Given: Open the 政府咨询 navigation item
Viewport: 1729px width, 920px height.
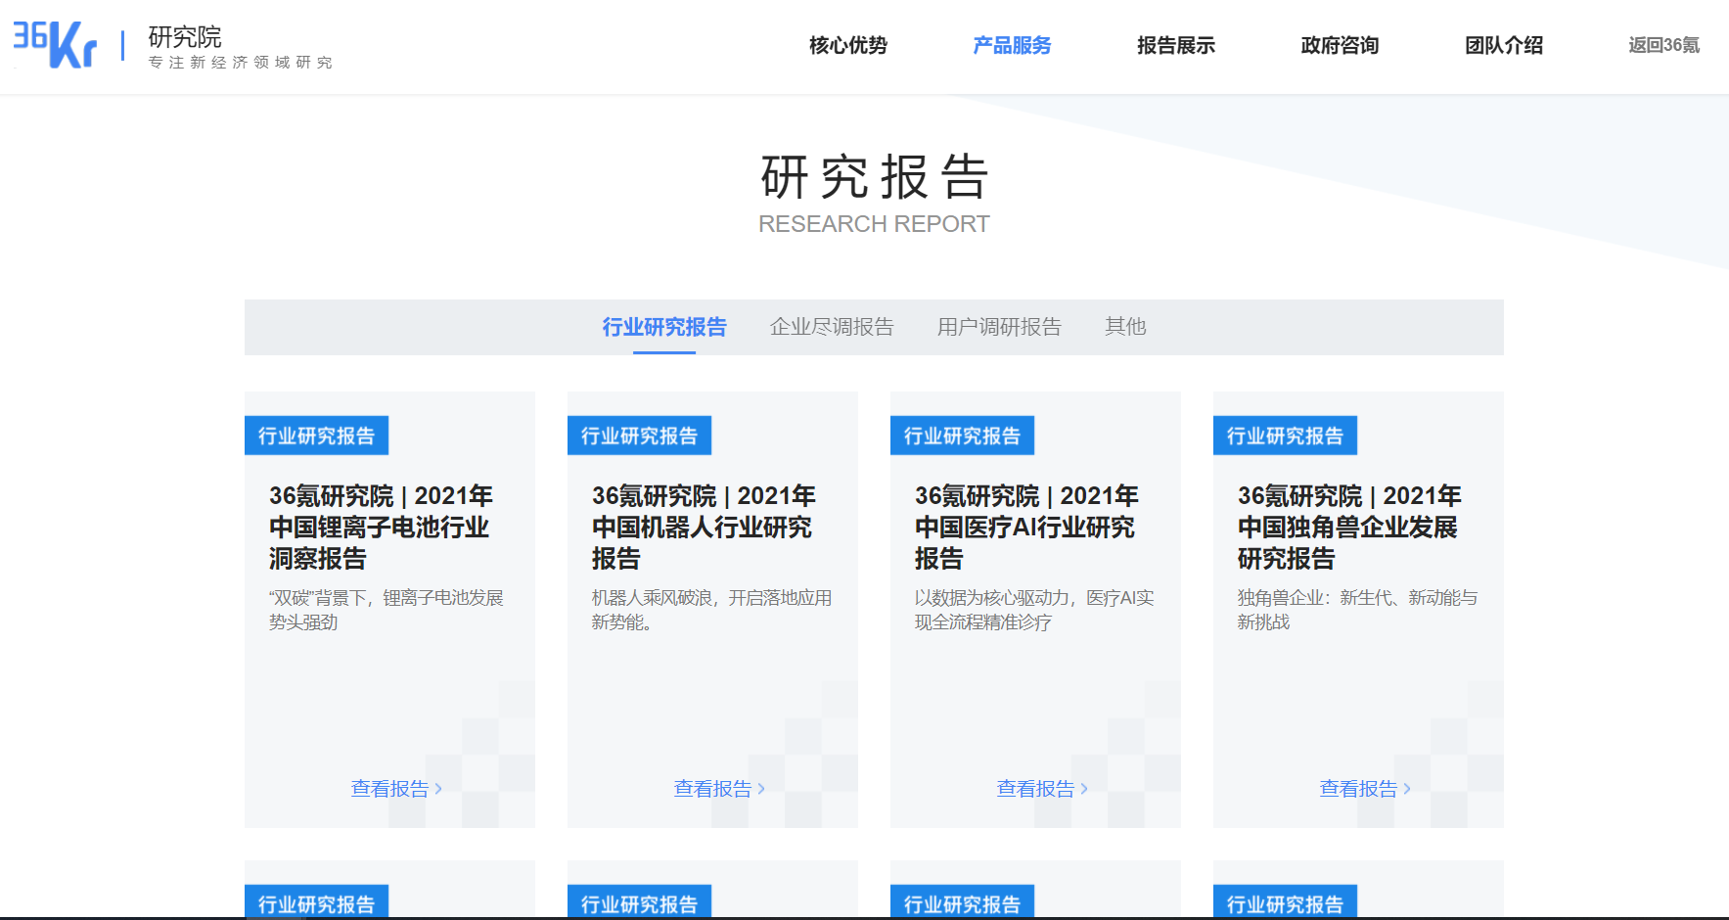Looking at the screenshot, I should pos(1340,45).
